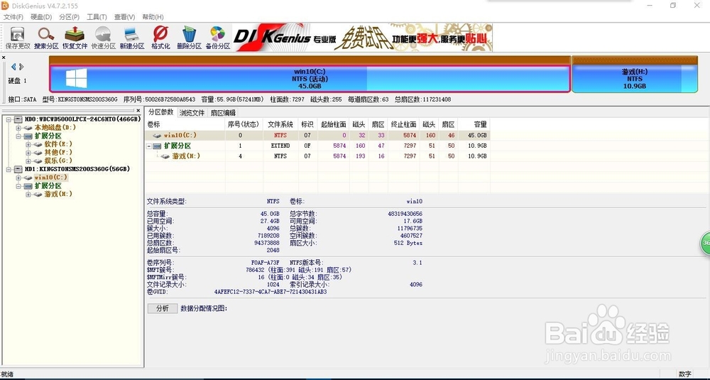Open Search Partitions (搜索分区) tool
Screen dimensions: 710x380
(46, 38)
